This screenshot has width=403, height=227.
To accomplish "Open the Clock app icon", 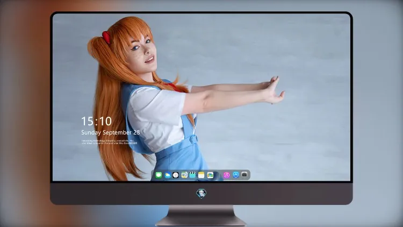I will click(x=176, y=175).
